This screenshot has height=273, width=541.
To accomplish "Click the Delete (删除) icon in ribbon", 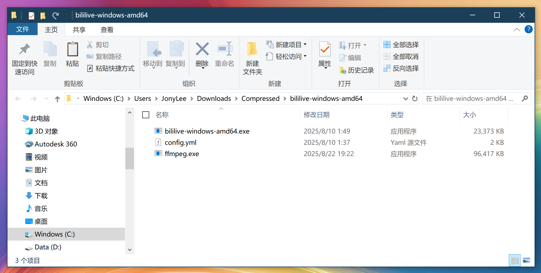I will tap(202, 50).
